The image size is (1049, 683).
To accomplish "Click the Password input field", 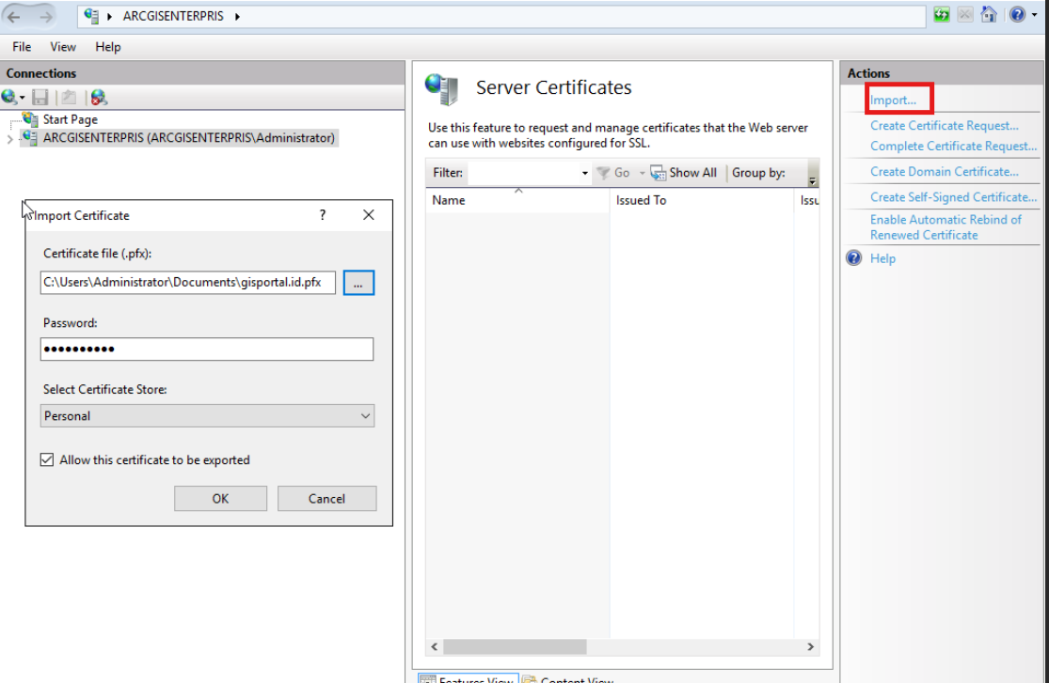I will point(207,349).
